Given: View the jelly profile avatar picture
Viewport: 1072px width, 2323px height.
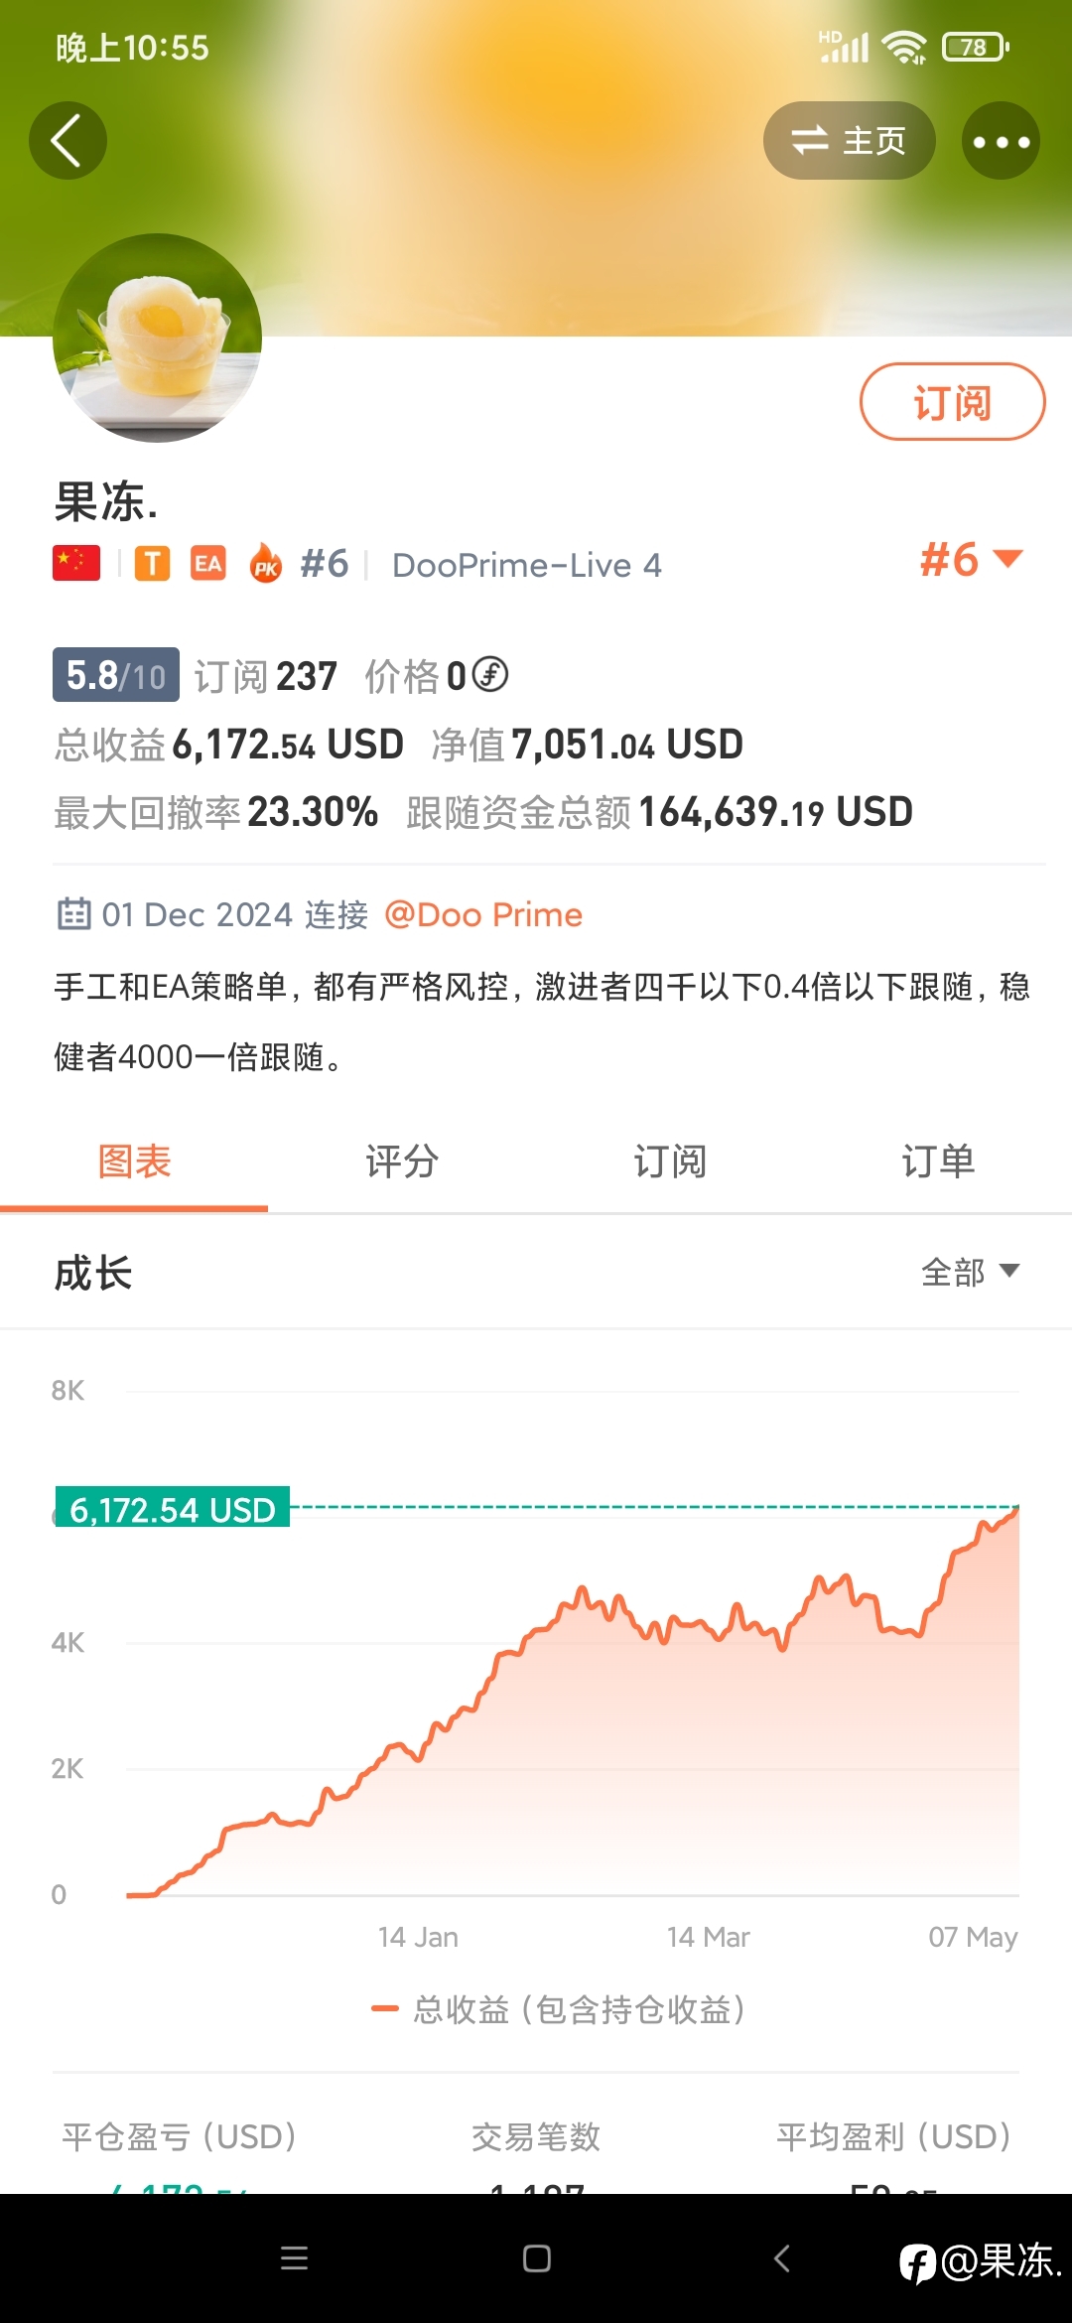Looking at the screenshot, I should click(157, 338).
